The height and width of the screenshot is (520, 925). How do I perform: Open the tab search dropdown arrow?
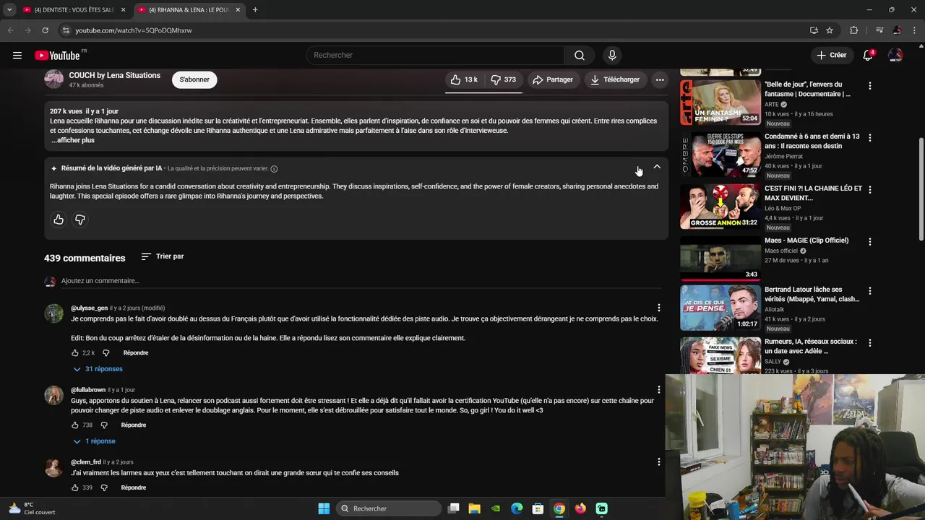point(9,10)
